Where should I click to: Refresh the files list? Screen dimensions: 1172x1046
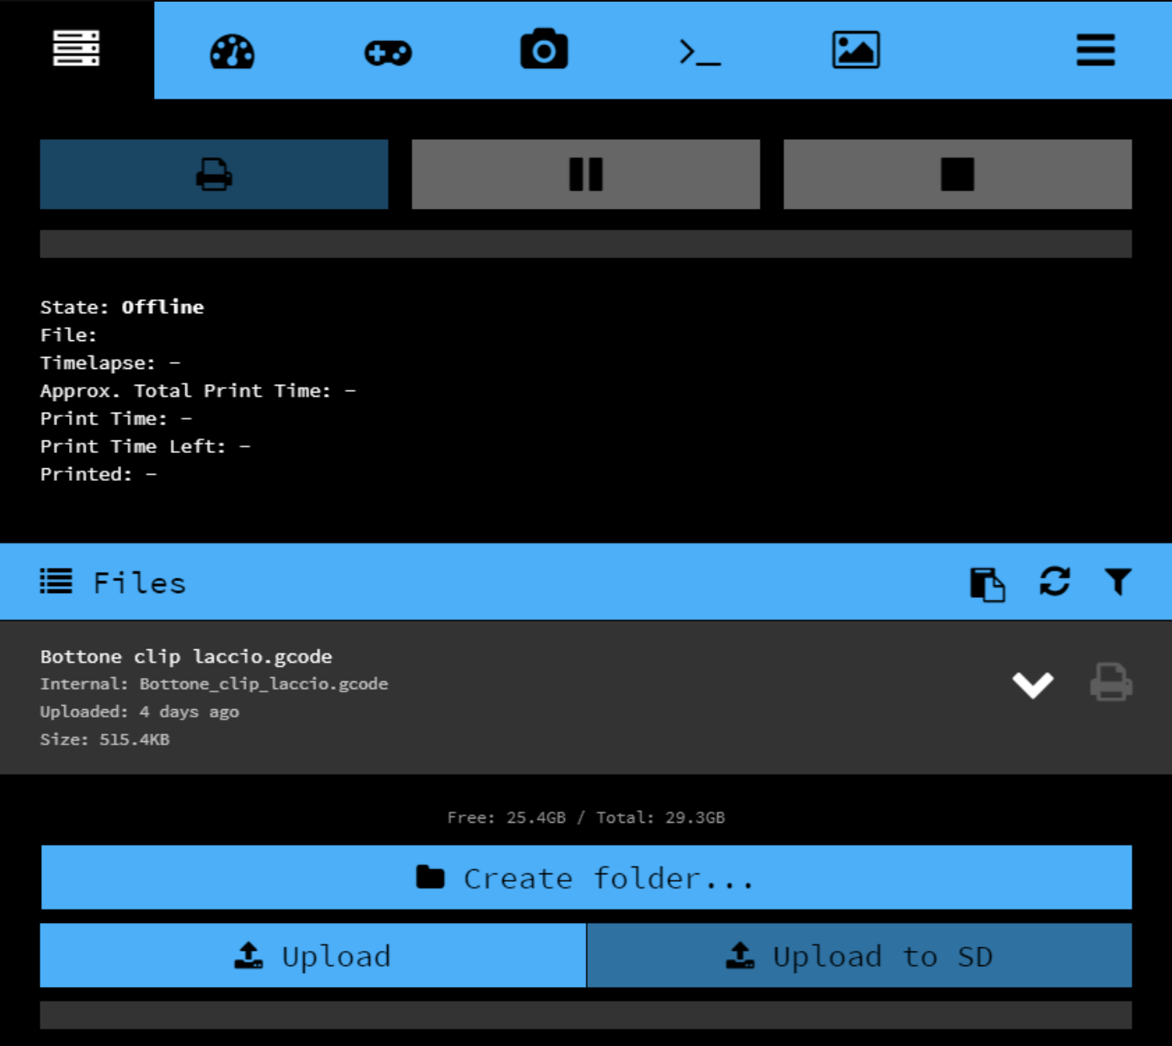click(x=1055, y=581)
